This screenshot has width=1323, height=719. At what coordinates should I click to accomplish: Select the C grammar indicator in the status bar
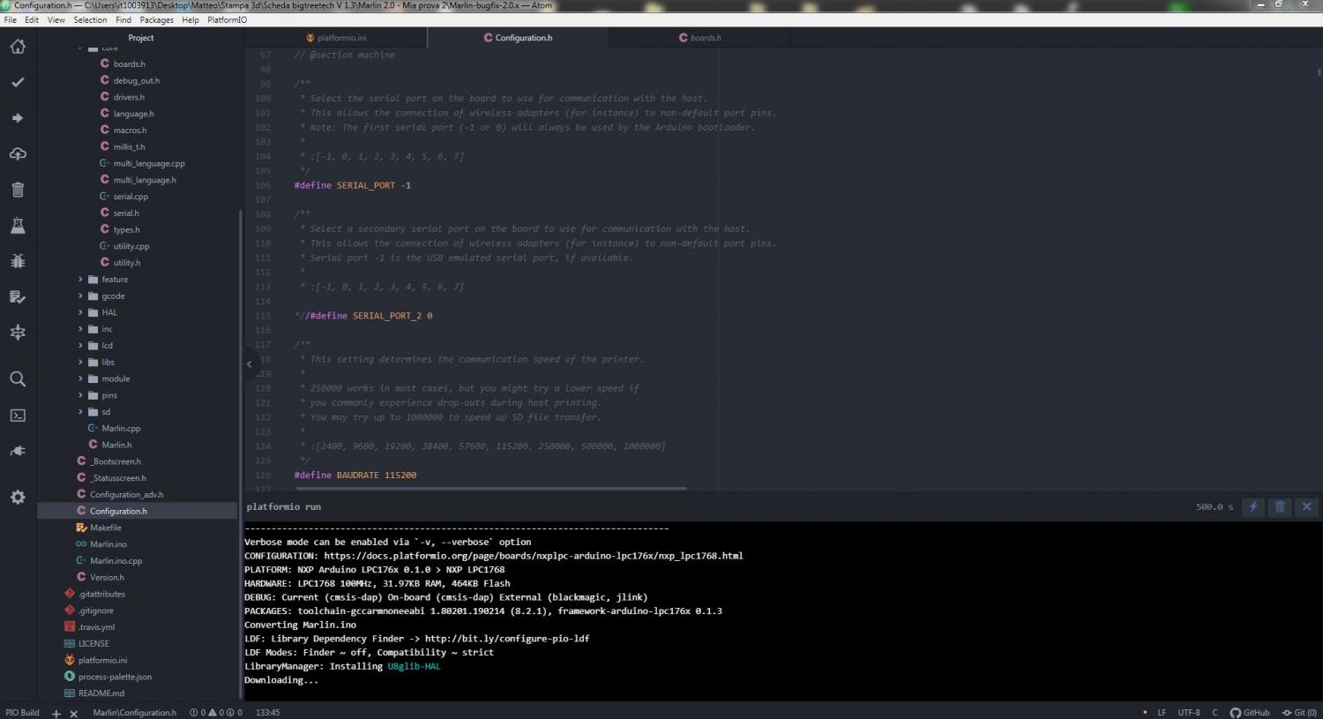pyautogui.click(x=1215, y=713)
